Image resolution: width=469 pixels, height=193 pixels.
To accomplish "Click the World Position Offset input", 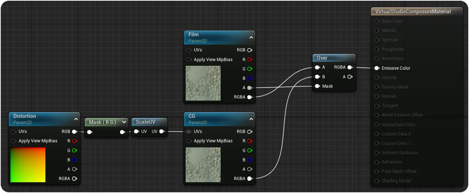I will point(402,115).
